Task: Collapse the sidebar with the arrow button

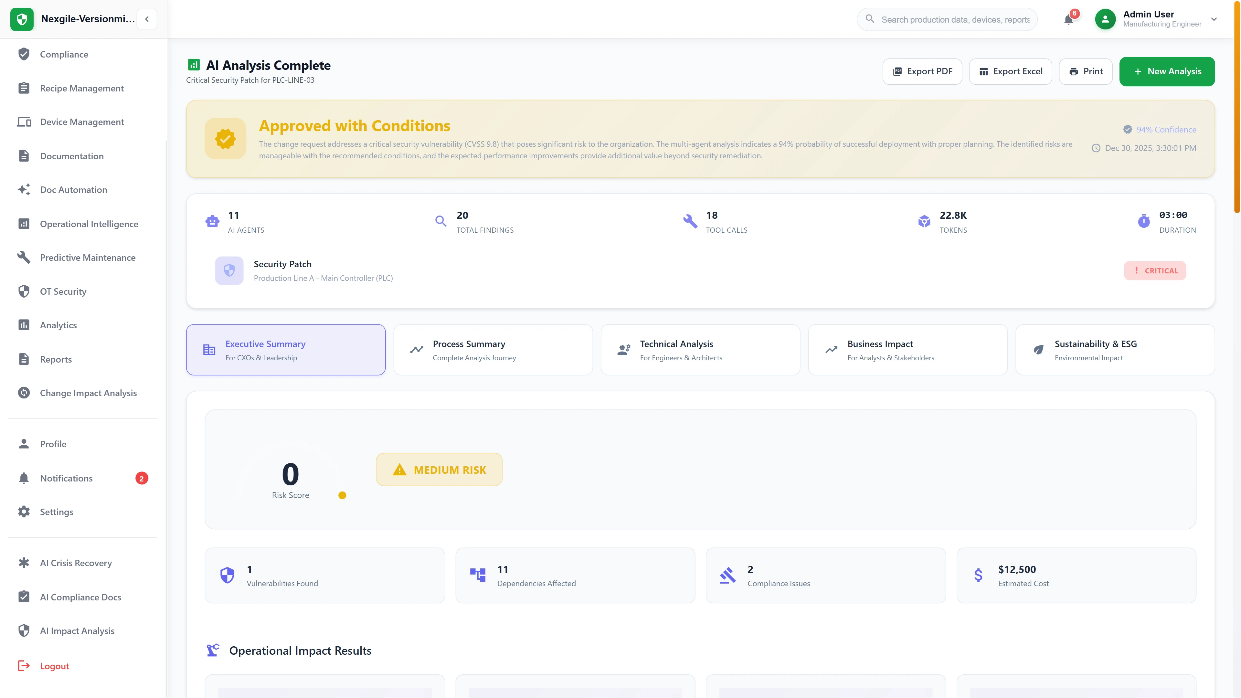Action: coord(146,19)
